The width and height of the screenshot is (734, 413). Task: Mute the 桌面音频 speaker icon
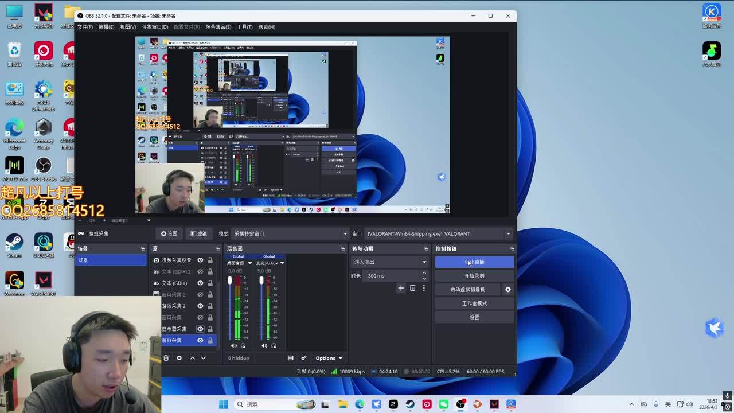tap(233, 345)
